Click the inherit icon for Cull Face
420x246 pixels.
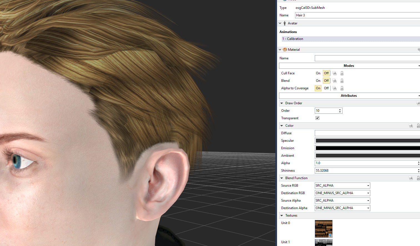[x=335, y=73]
